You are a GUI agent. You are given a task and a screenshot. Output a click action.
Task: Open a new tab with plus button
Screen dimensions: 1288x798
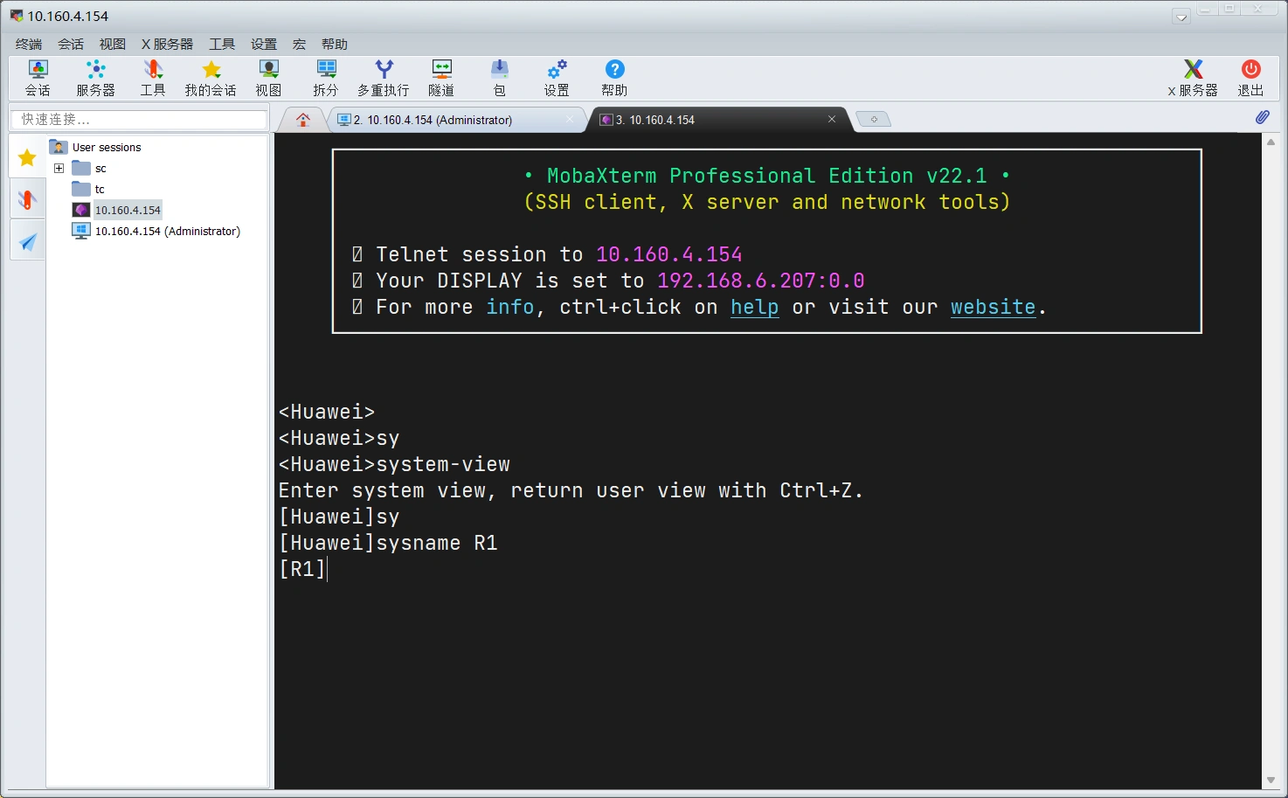pos(873,120)
